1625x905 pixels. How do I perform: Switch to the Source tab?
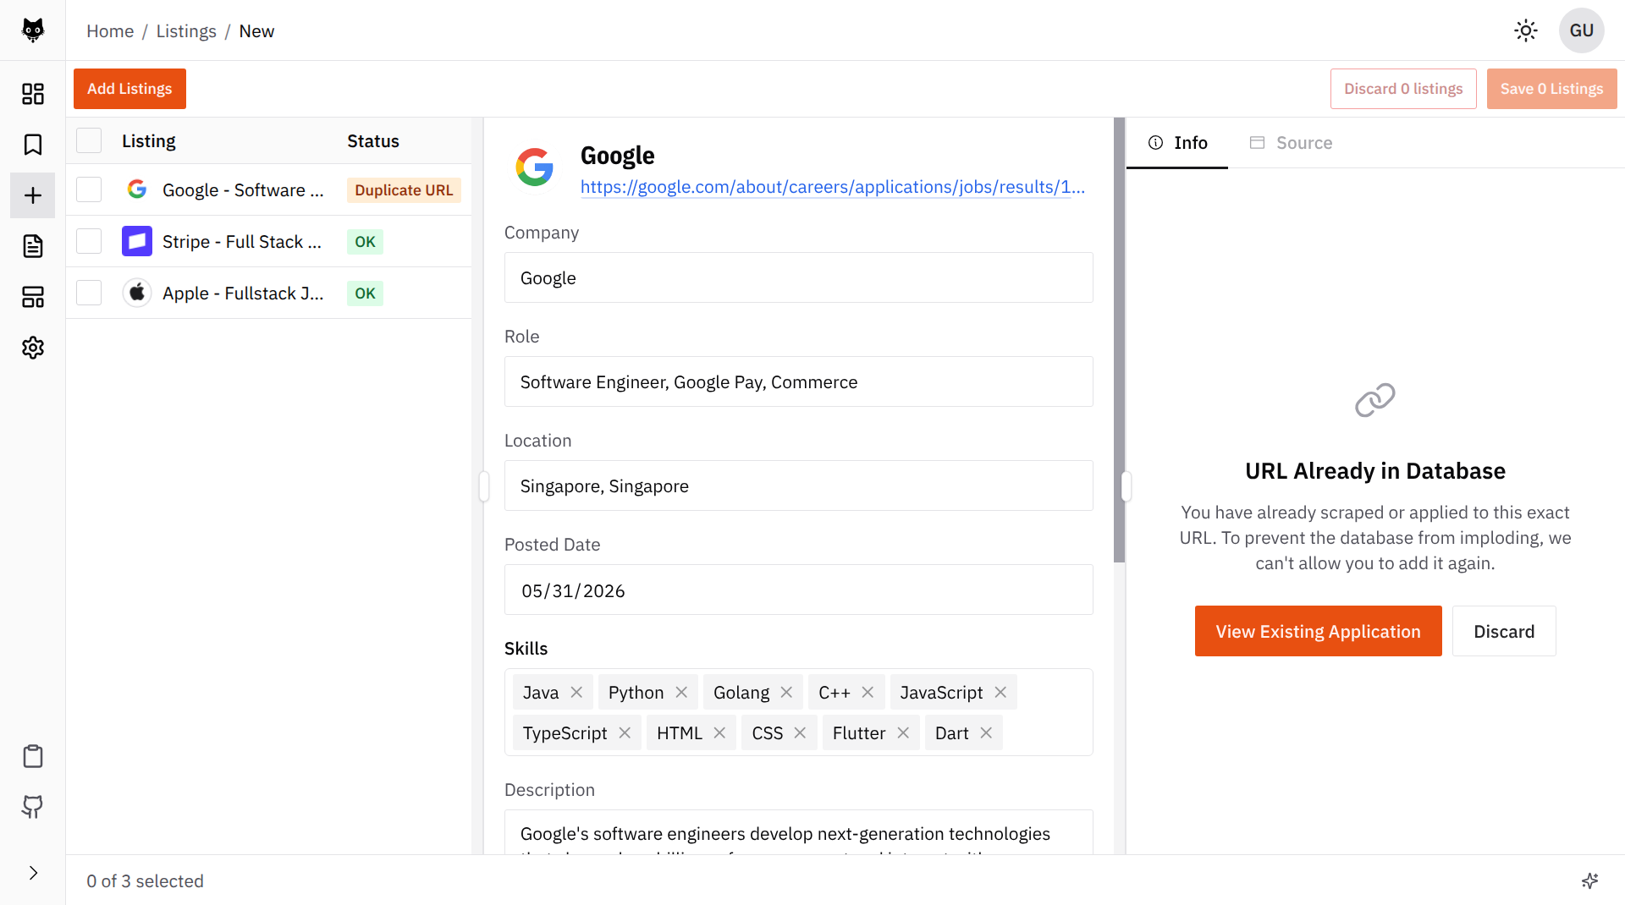(x=1291, y=143)
